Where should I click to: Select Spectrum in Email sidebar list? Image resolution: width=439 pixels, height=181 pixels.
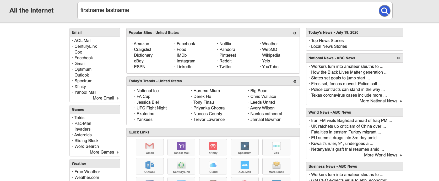(83, 81)
